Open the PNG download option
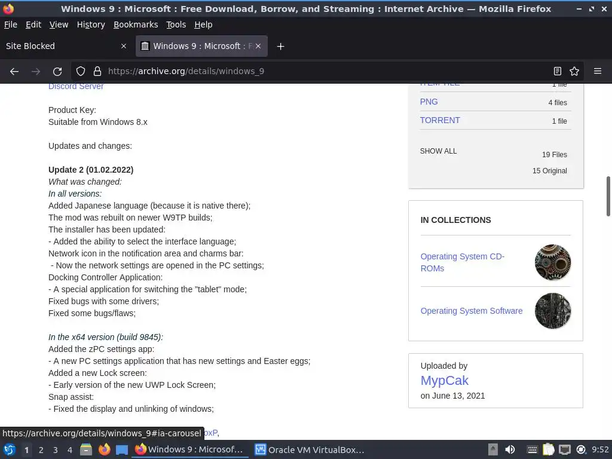Viewport: 612px width, 459px height. tap(429, 102)
